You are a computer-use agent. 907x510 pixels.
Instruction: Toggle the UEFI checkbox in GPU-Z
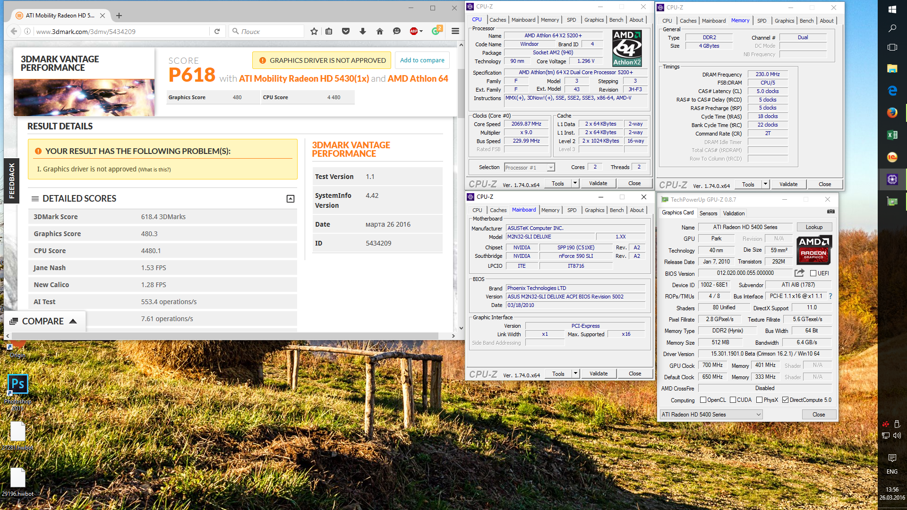pyautogui.click(x=813, y=273)
